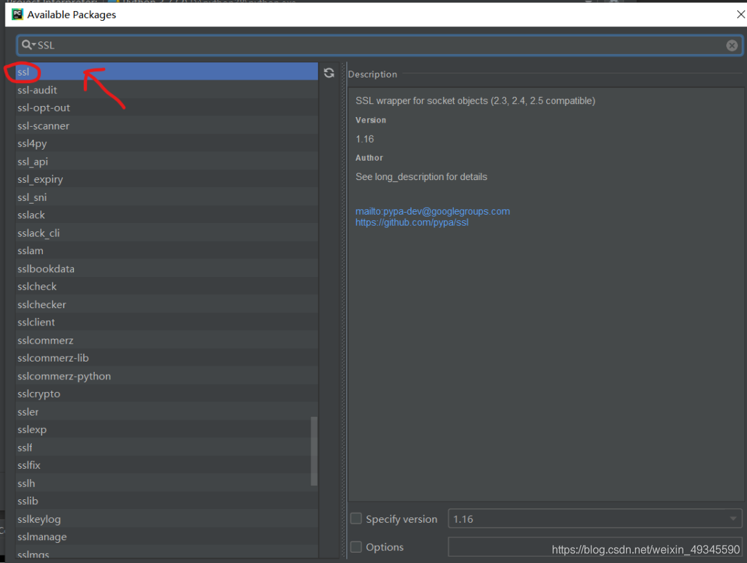Select the sslmanage package

pyautogui.click(x=167, y=537)
